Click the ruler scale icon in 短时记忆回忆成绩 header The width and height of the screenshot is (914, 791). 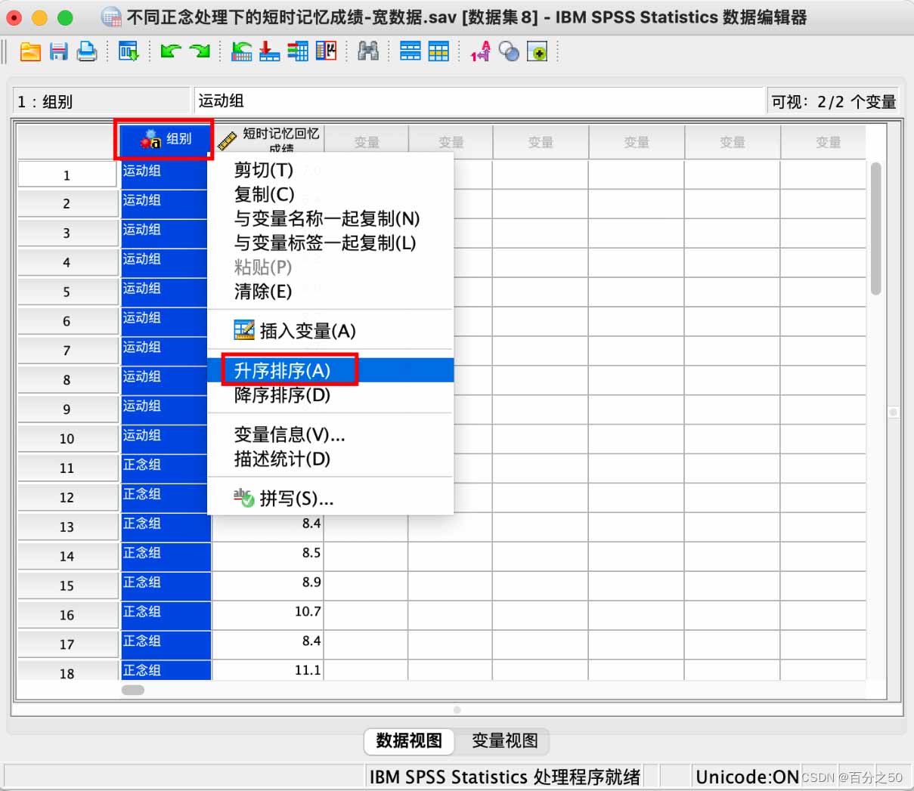[x=227, y=141]
